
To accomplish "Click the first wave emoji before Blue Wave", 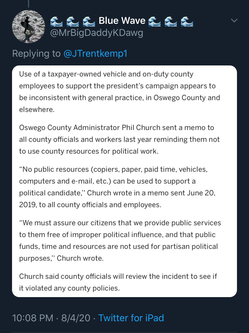I will [x=56, y=21].
